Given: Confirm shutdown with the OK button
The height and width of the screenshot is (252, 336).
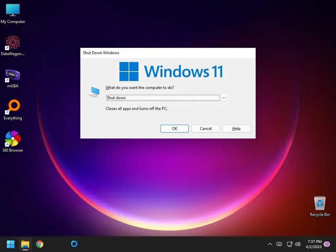Looking at the screenshot, I should (x=175, y=129).
